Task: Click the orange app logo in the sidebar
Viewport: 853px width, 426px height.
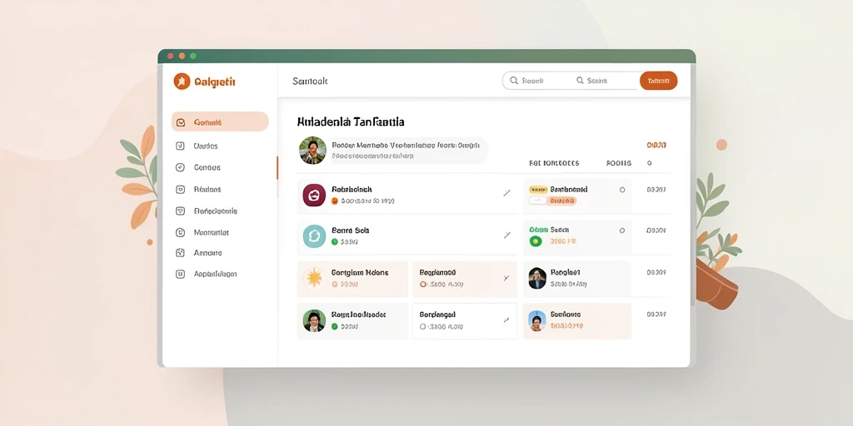Action: pos(182,82)
